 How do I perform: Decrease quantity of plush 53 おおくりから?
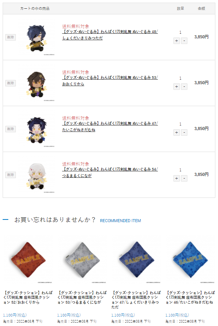point(184,87)
